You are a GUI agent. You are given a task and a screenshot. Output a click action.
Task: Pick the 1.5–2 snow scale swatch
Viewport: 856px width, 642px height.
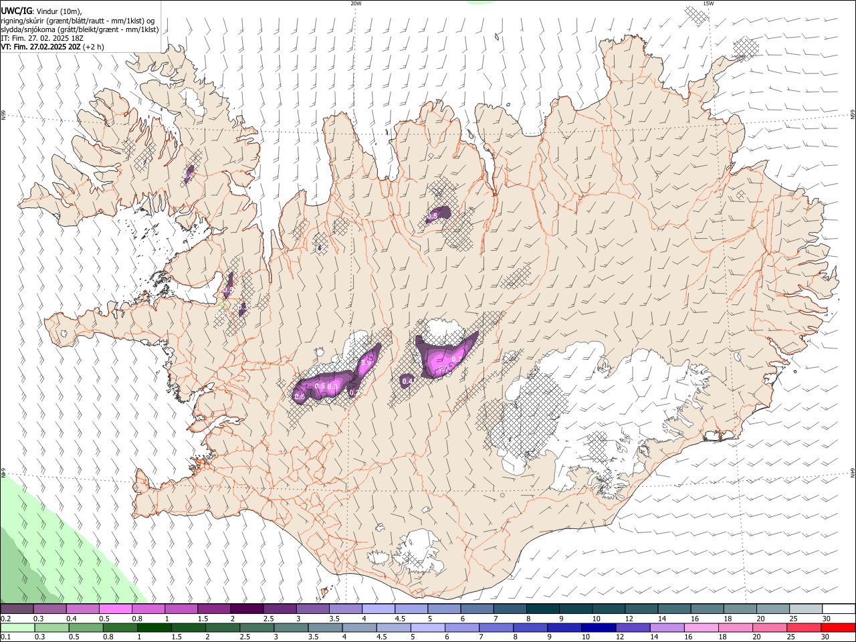pos(215,609)
